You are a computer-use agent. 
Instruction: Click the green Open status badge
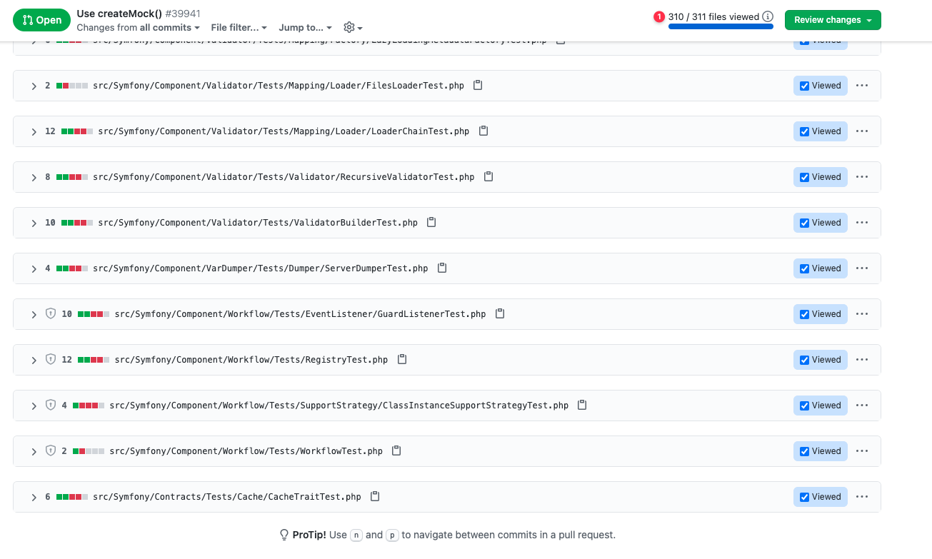(x=41, y=20)
